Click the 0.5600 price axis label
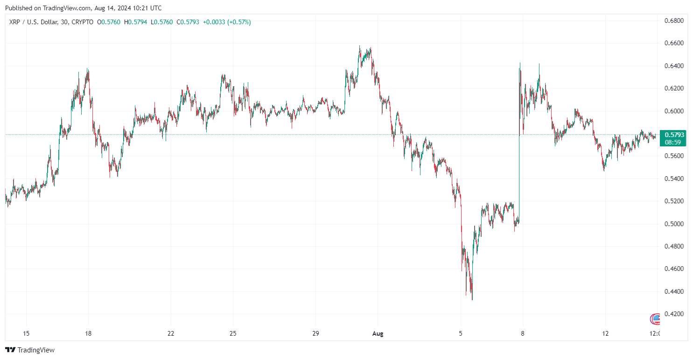 click(674, 156)
